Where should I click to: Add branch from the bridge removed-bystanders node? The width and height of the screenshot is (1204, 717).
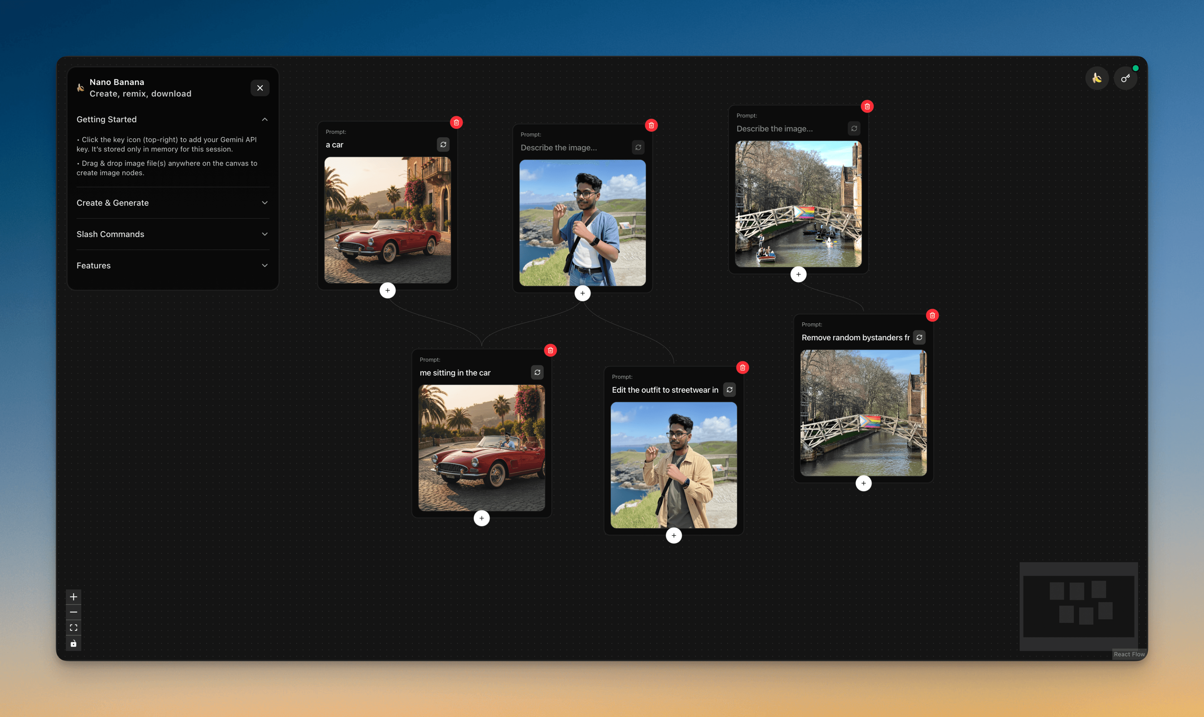pos(863,483)
